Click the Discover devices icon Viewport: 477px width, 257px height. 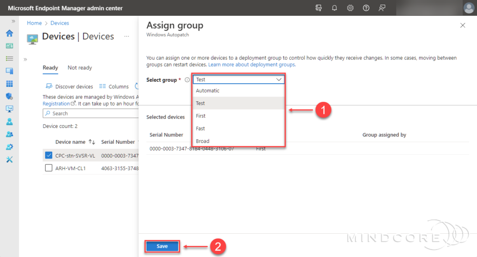(x=49, y=86)
